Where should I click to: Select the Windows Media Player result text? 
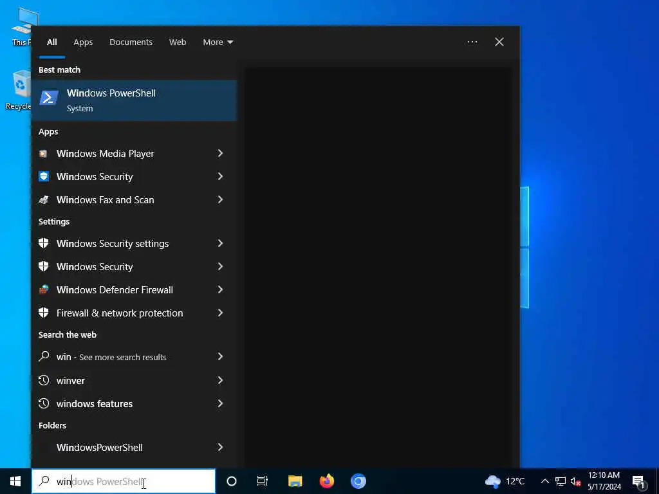105,154
